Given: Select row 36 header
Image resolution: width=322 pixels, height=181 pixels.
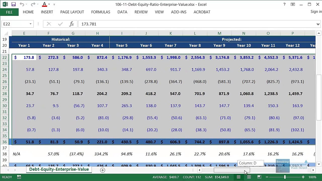Looking at the screenshot, I should [5, 142].
